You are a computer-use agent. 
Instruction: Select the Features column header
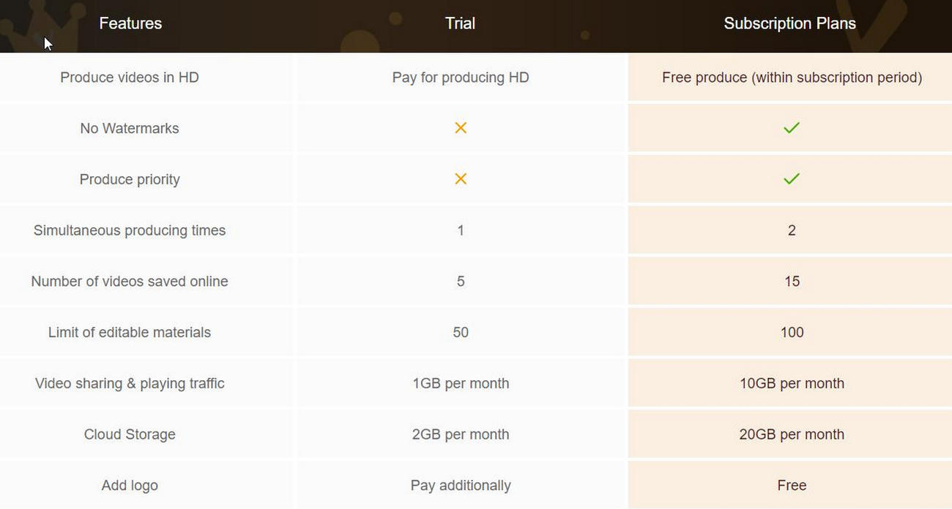coord(130,23)
